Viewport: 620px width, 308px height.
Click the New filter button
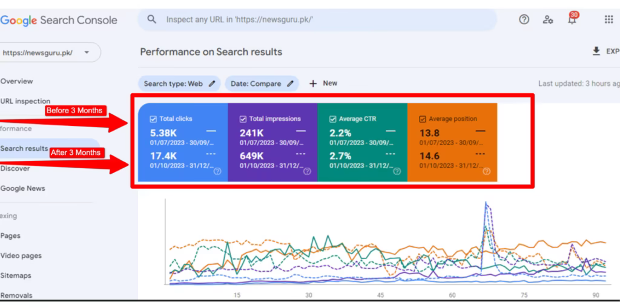323,84
